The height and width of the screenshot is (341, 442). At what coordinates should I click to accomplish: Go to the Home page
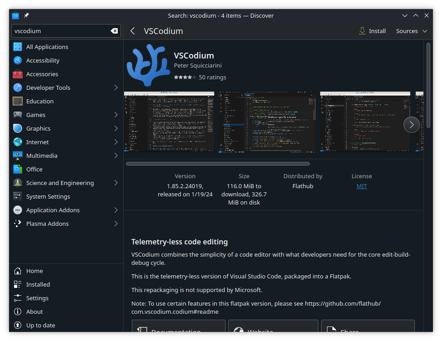point(66,271)
